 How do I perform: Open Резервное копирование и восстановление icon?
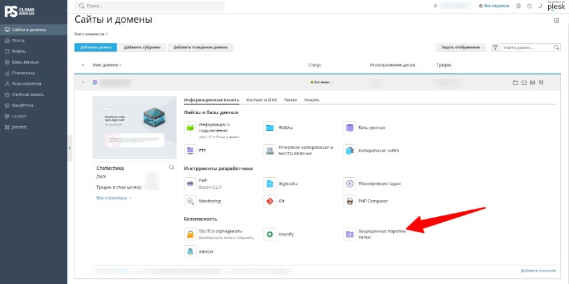pyautogui.click(x=270, y=150)
